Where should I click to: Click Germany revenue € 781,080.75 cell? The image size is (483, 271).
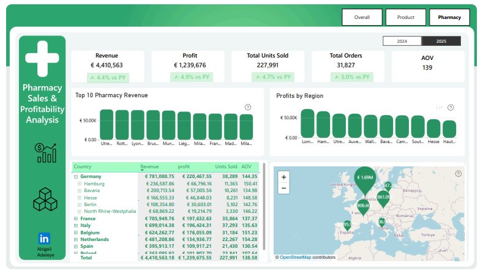coord(160,176)
